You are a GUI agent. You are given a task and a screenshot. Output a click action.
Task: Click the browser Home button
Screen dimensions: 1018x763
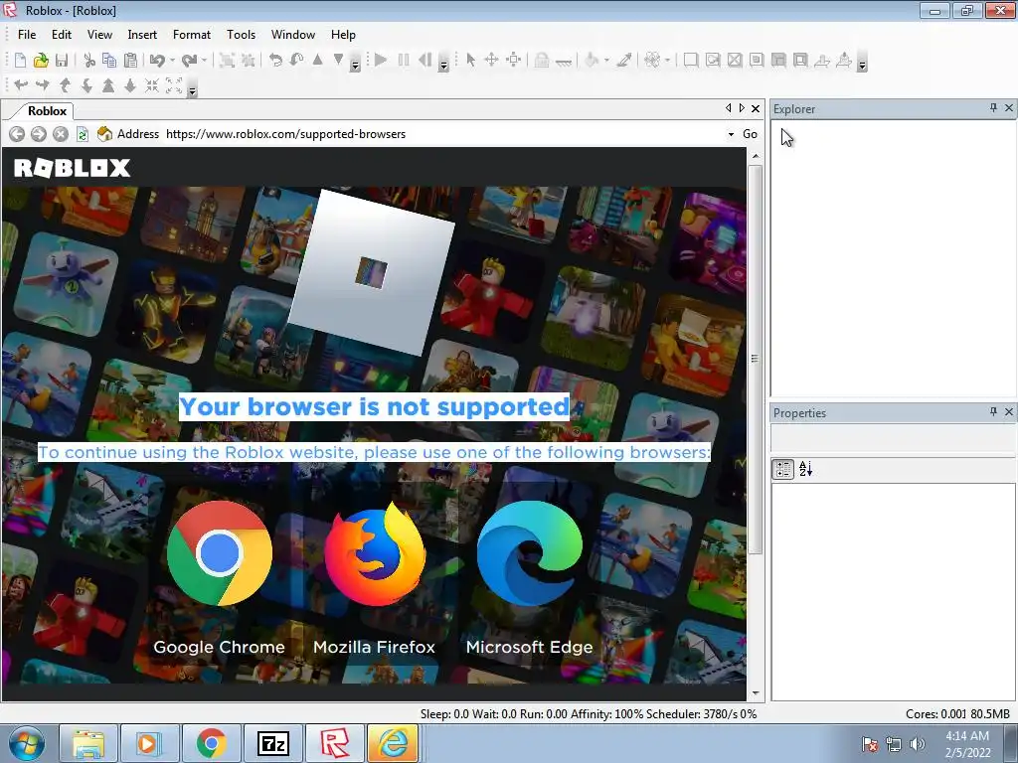point(104,134)
